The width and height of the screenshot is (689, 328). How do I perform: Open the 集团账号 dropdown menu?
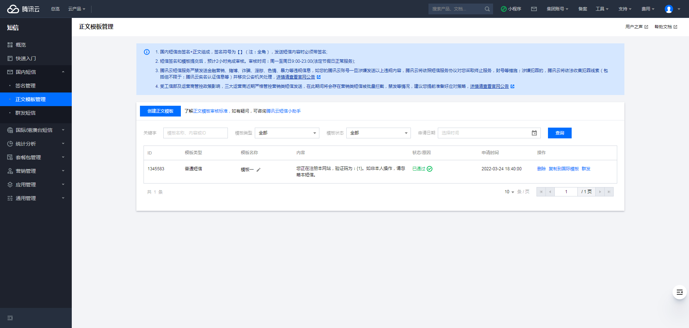[557, 9]
